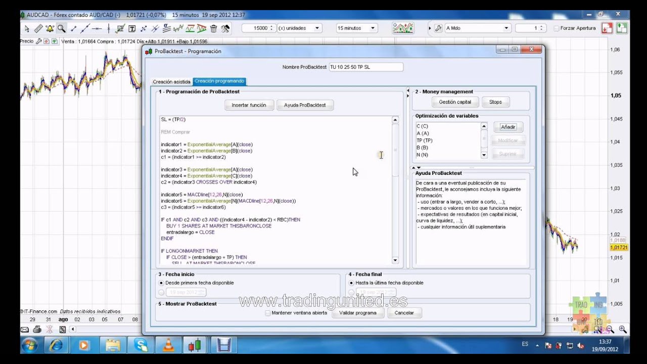Click the code editor vertical scrollbar

pos(395,190)
